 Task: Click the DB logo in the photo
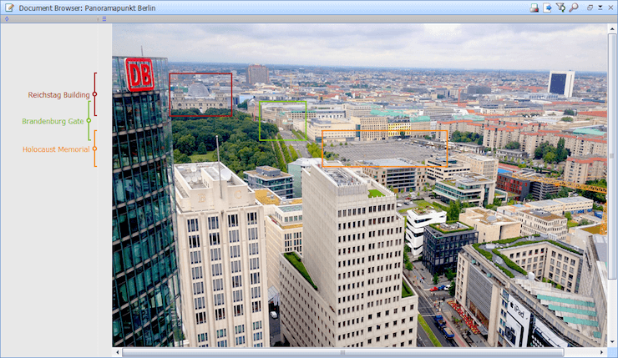point(139,74)
